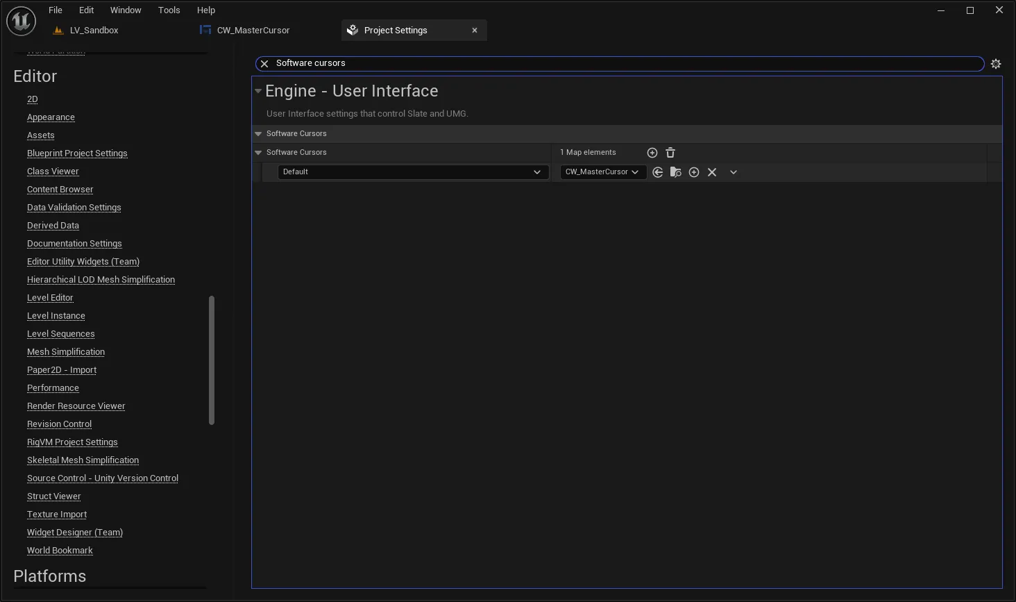The image size is (1016, 602).
Task: Clear the Software cursors search text
Action: (x=264, y=64)
